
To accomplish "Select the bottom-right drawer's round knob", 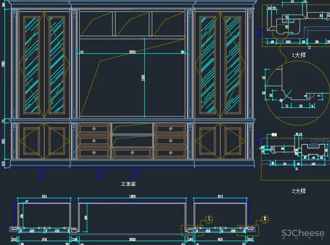I will coord(170,153).
